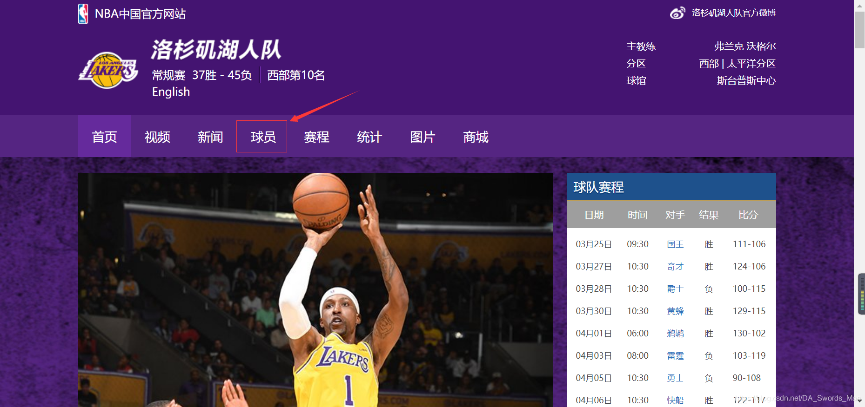Click the 时间 column header
865x407 pixels.
pos(637,215)
